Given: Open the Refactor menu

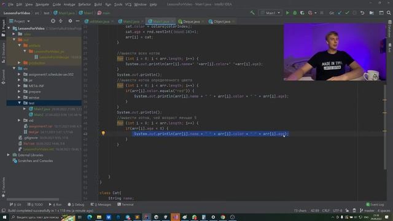Looking at the screenshot, I should [x=85, y=4].
